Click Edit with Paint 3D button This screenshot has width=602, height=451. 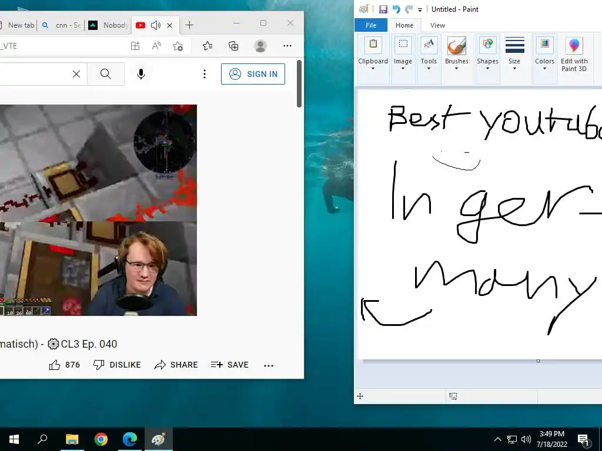click(574, 55)
